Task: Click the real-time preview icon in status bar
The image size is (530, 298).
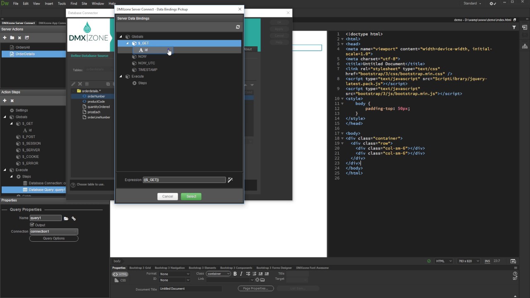Action: (513, 261)
